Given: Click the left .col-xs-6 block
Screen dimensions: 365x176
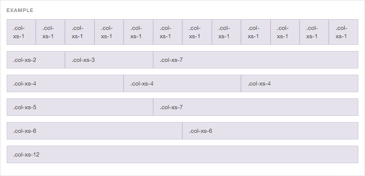Looking at the screenshot, I should tap(94, 131).
